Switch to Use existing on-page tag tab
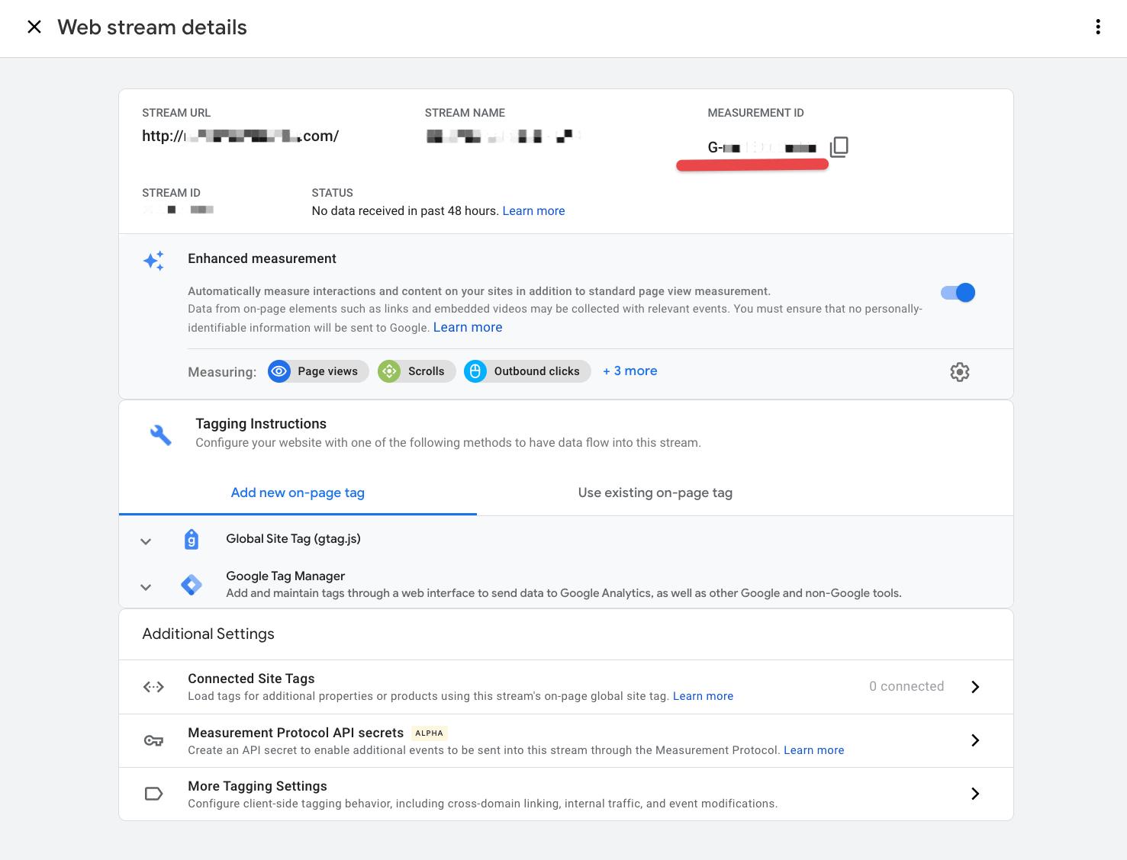Viewport: 1127px width, 860px height. point(655,493)
